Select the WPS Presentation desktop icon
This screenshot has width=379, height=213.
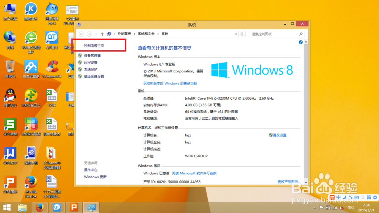coord(10,185)
